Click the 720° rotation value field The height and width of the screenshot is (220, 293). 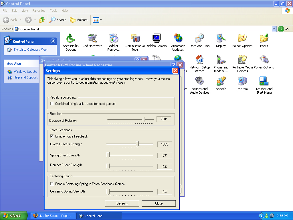[x=163, y=119]
